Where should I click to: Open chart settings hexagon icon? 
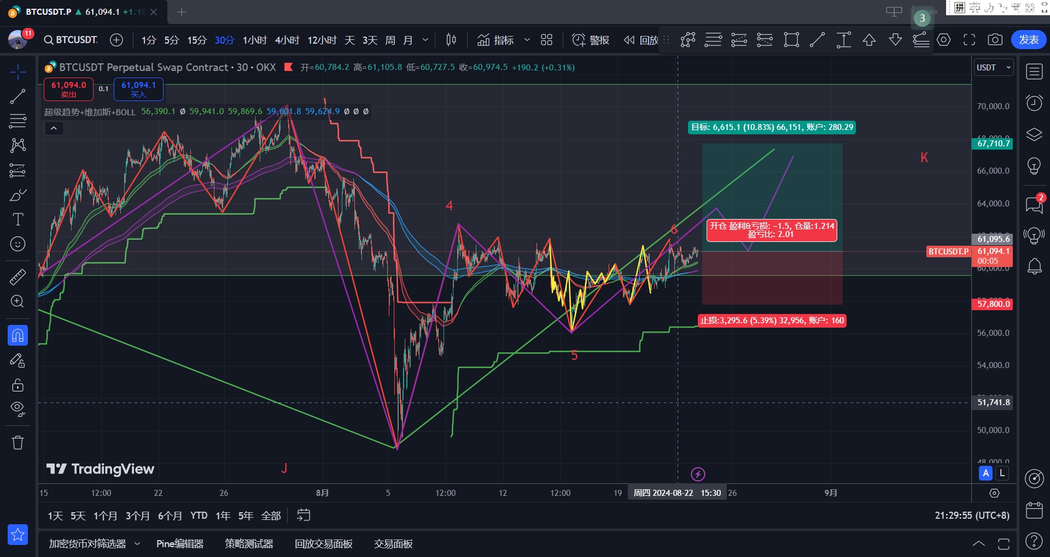944,40
